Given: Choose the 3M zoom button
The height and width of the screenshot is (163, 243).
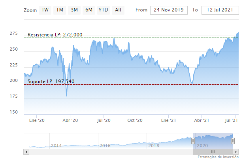Looking at the screenshot, I should (74, 10).
